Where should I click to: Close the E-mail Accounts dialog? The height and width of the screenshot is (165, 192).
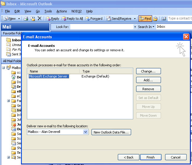click(x=186, y=37)
